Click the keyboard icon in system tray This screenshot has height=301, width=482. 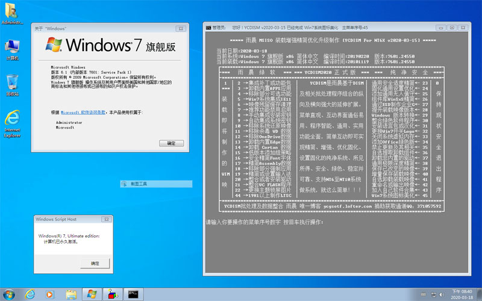pyautogui.click(x=424, y=294)
